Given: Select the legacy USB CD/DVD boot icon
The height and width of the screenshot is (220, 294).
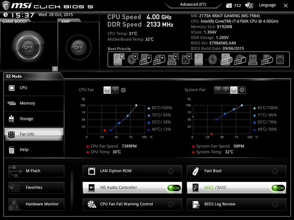Looking at the screenshot, I should coord(240,60).
